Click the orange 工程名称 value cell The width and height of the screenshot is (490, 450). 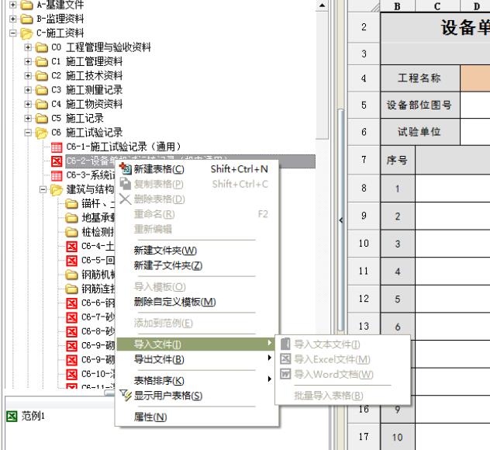[475, 78]
